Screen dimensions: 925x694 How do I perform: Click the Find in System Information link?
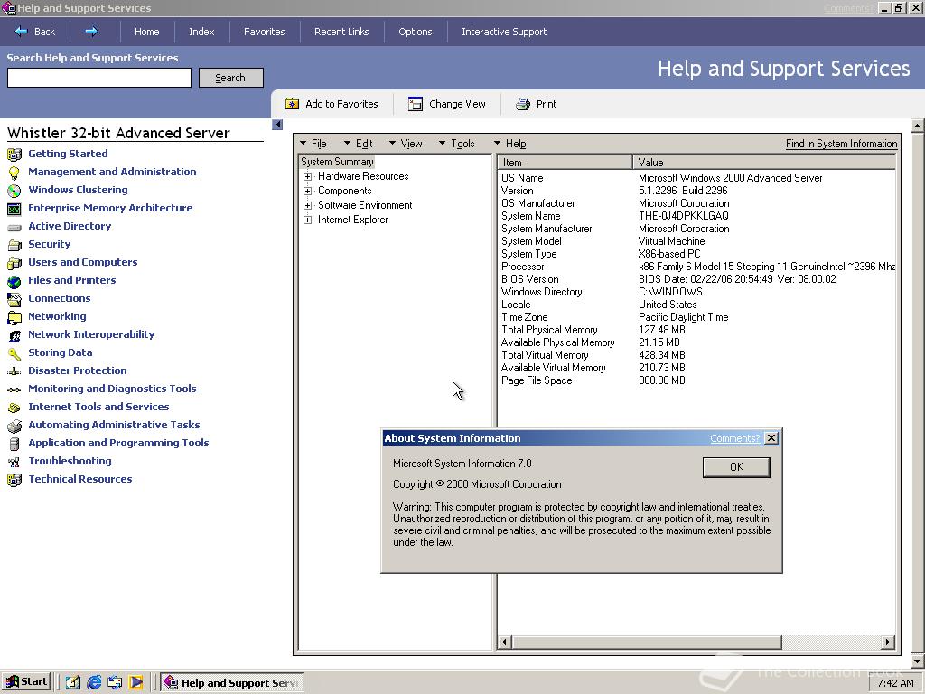[x=841, y=144]
